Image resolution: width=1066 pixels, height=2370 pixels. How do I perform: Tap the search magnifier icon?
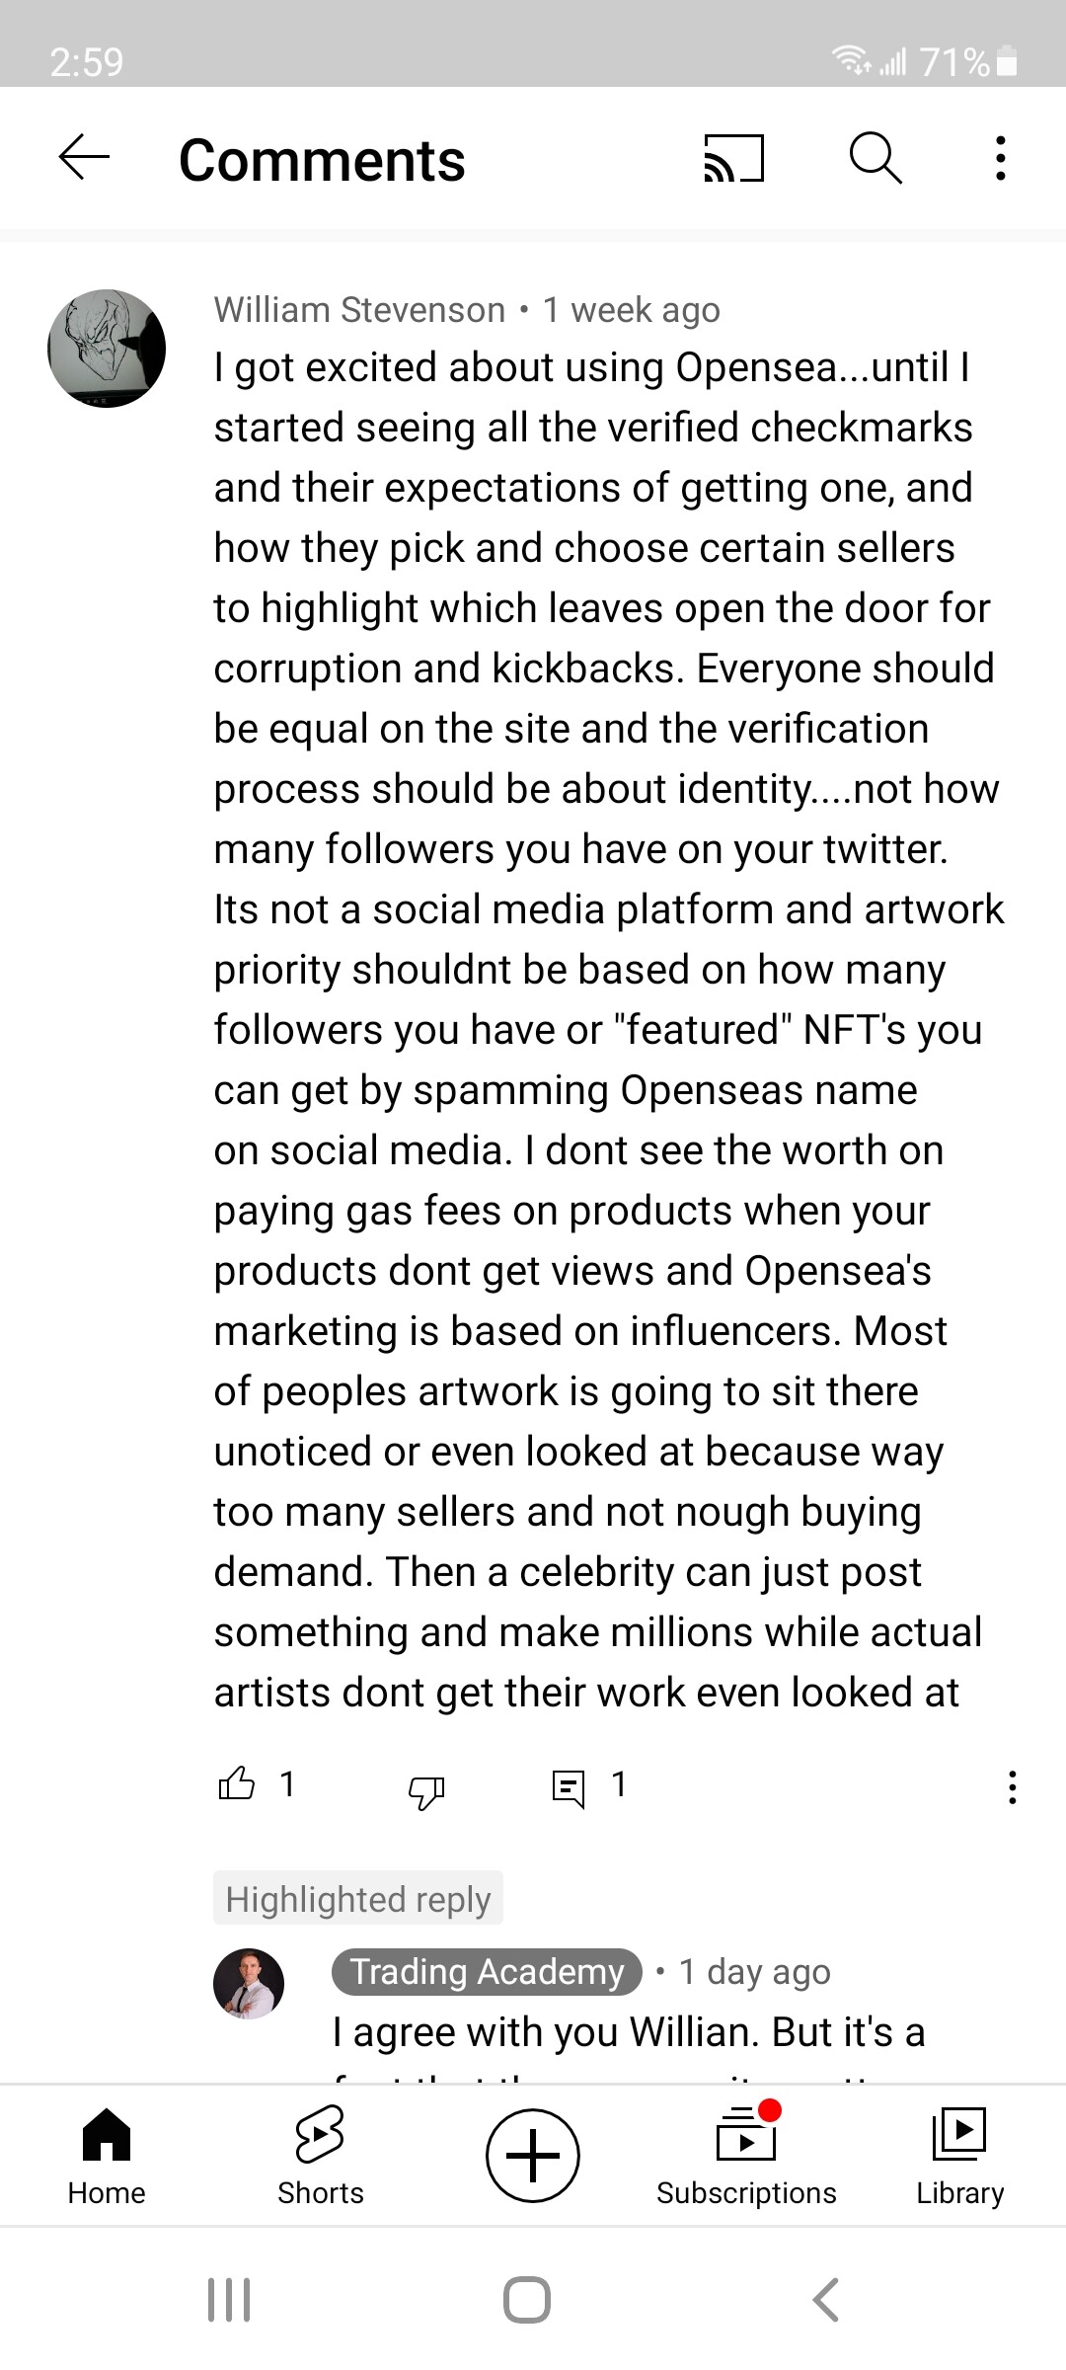[876, 158]
